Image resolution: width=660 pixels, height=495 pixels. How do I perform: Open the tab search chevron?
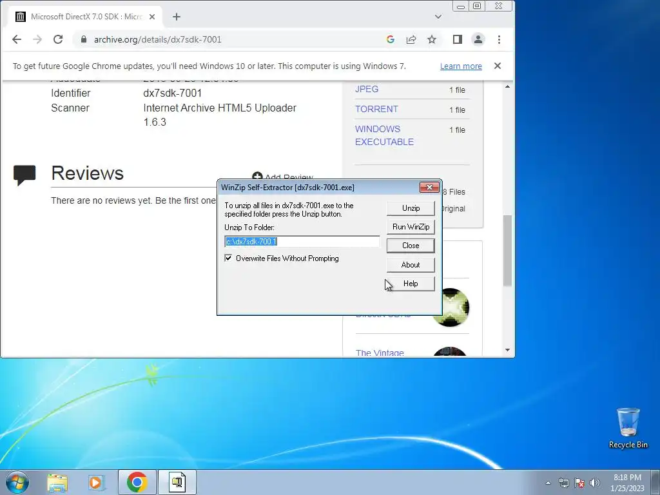click(x=438, y=17)
